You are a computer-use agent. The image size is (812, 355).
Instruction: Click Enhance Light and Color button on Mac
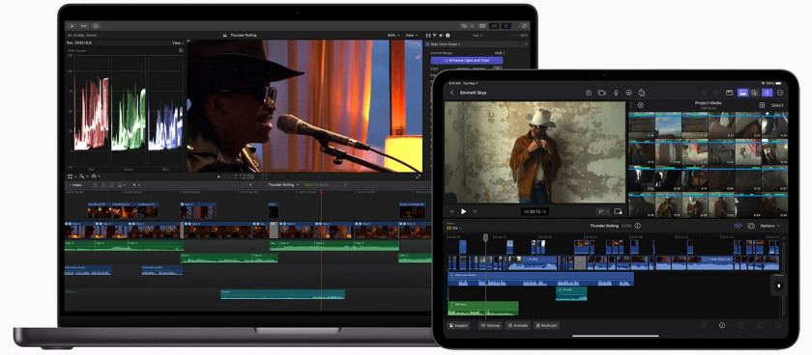click(467, 61)
